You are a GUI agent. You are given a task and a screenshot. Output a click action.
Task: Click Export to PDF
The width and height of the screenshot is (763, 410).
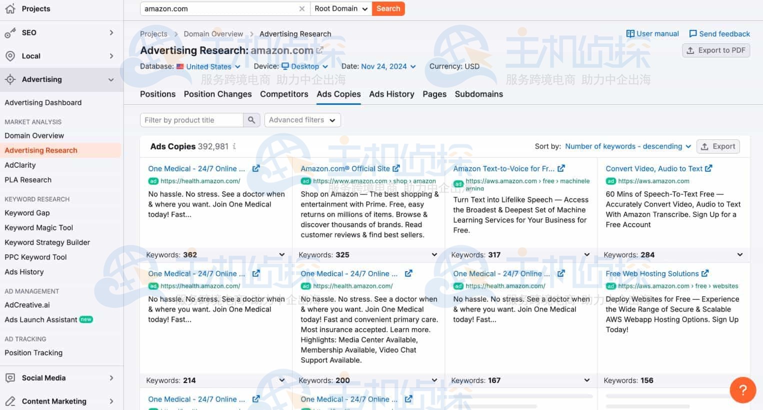715,50
